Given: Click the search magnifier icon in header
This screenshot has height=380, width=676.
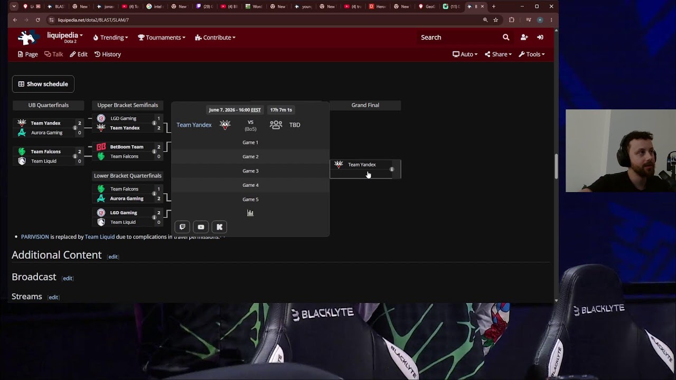Looking at the screenshot, I should point(506,37).
